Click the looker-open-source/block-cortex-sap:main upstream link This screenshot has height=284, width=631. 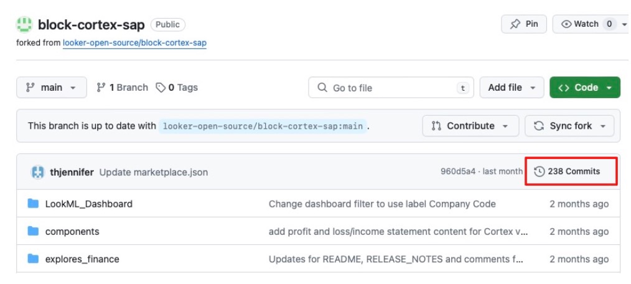pos(263,126)
